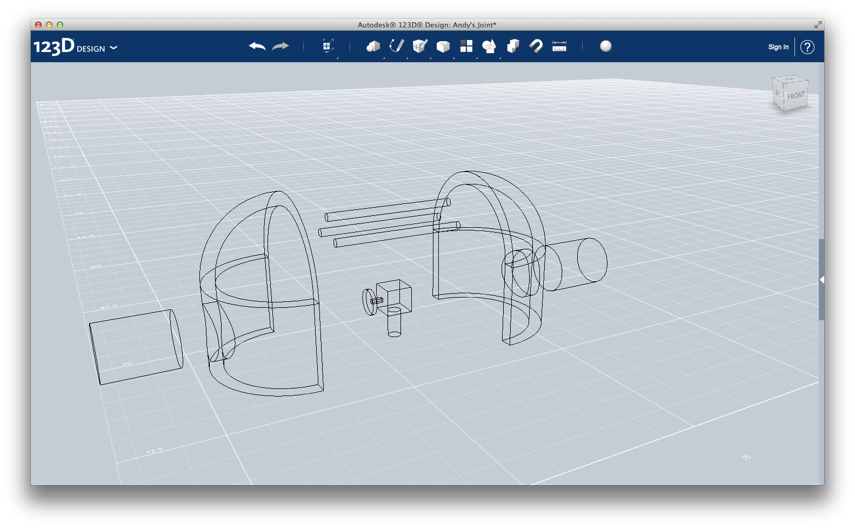
Task: Activate the Snap magnet tool
Action: pyautogui.click(x=536, y=47)
